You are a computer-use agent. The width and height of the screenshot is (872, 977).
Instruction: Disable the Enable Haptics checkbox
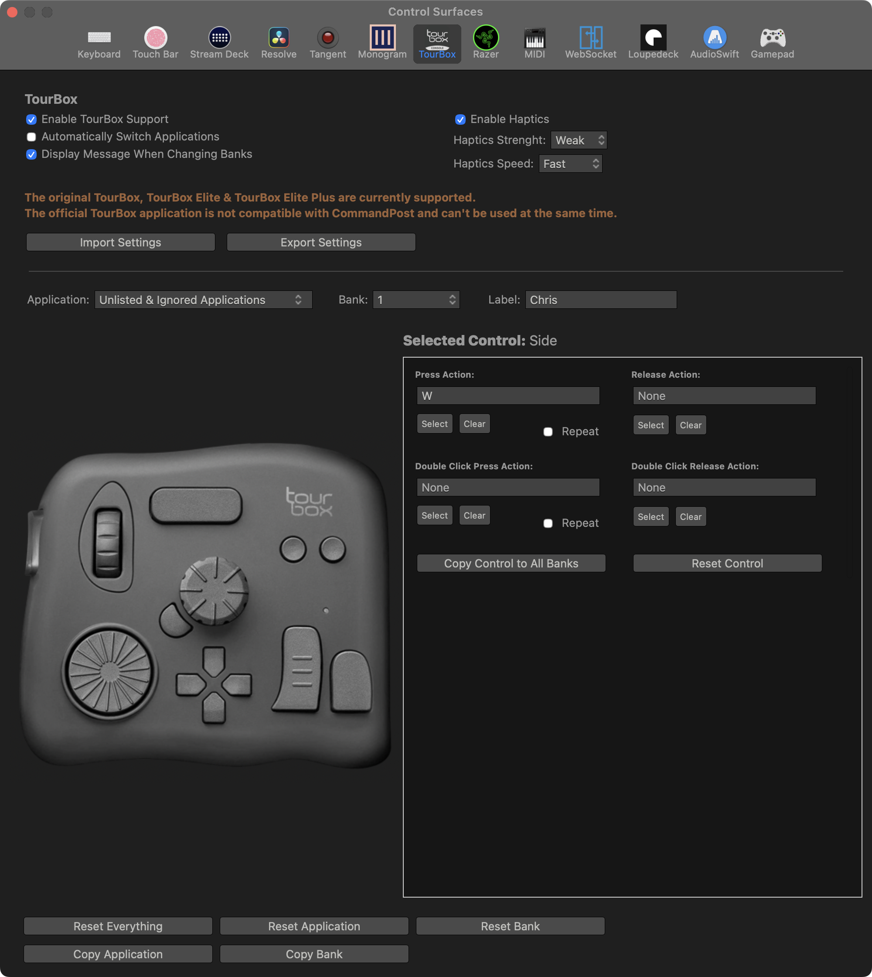click(x=460, y=120)
